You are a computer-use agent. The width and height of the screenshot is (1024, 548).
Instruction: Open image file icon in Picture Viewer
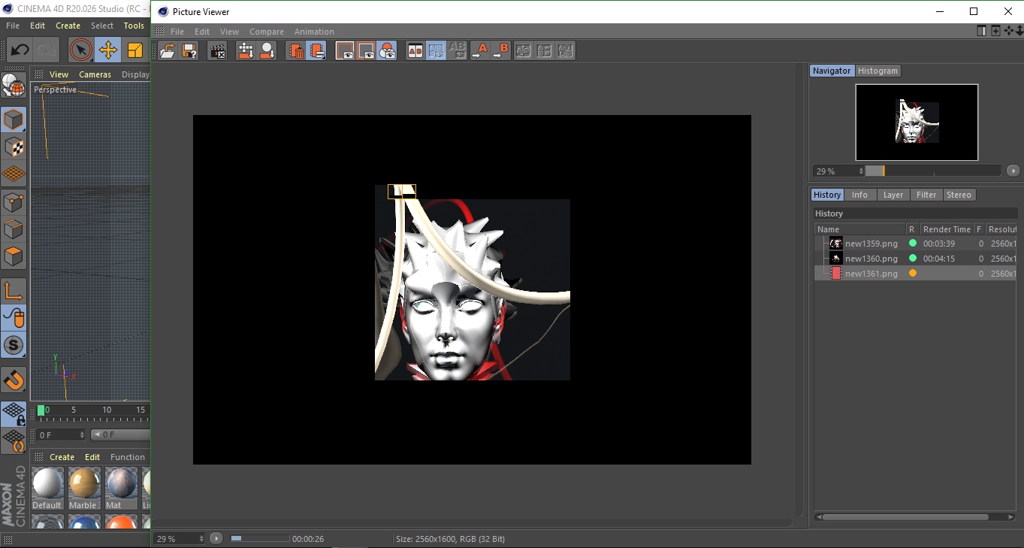(168, 51)
